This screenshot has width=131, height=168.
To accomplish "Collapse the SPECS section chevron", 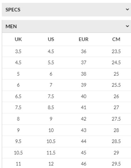I will pyautogui.click(x=127, y=10).
